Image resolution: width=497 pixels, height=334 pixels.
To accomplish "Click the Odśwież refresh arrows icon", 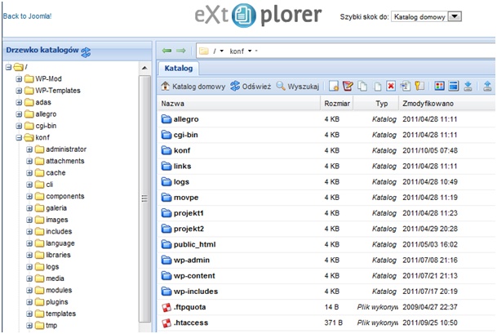I will coord(235,86).
